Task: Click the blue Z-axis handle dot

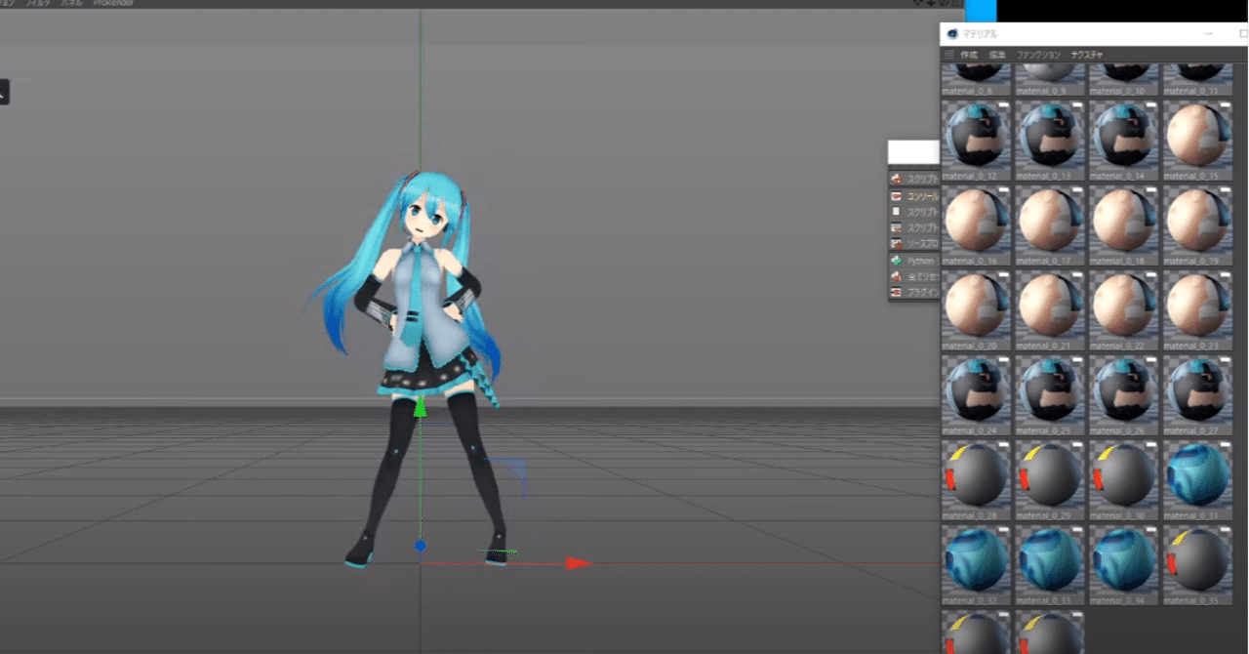Action: pos(420,546)
